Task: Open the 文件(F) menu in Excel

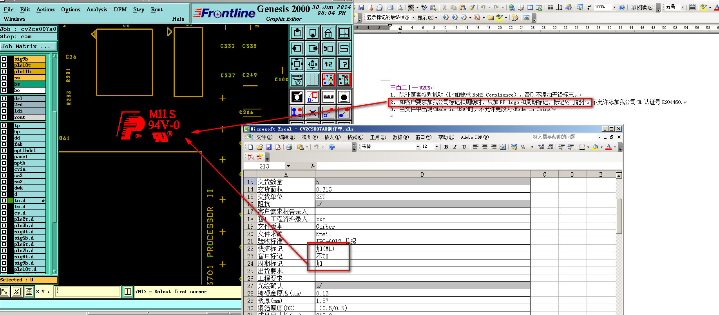Action: [264, 137]
